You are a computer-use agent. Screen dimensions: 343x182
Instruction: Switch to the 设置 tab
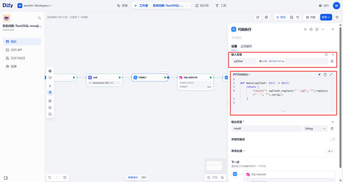click(234, 46)
